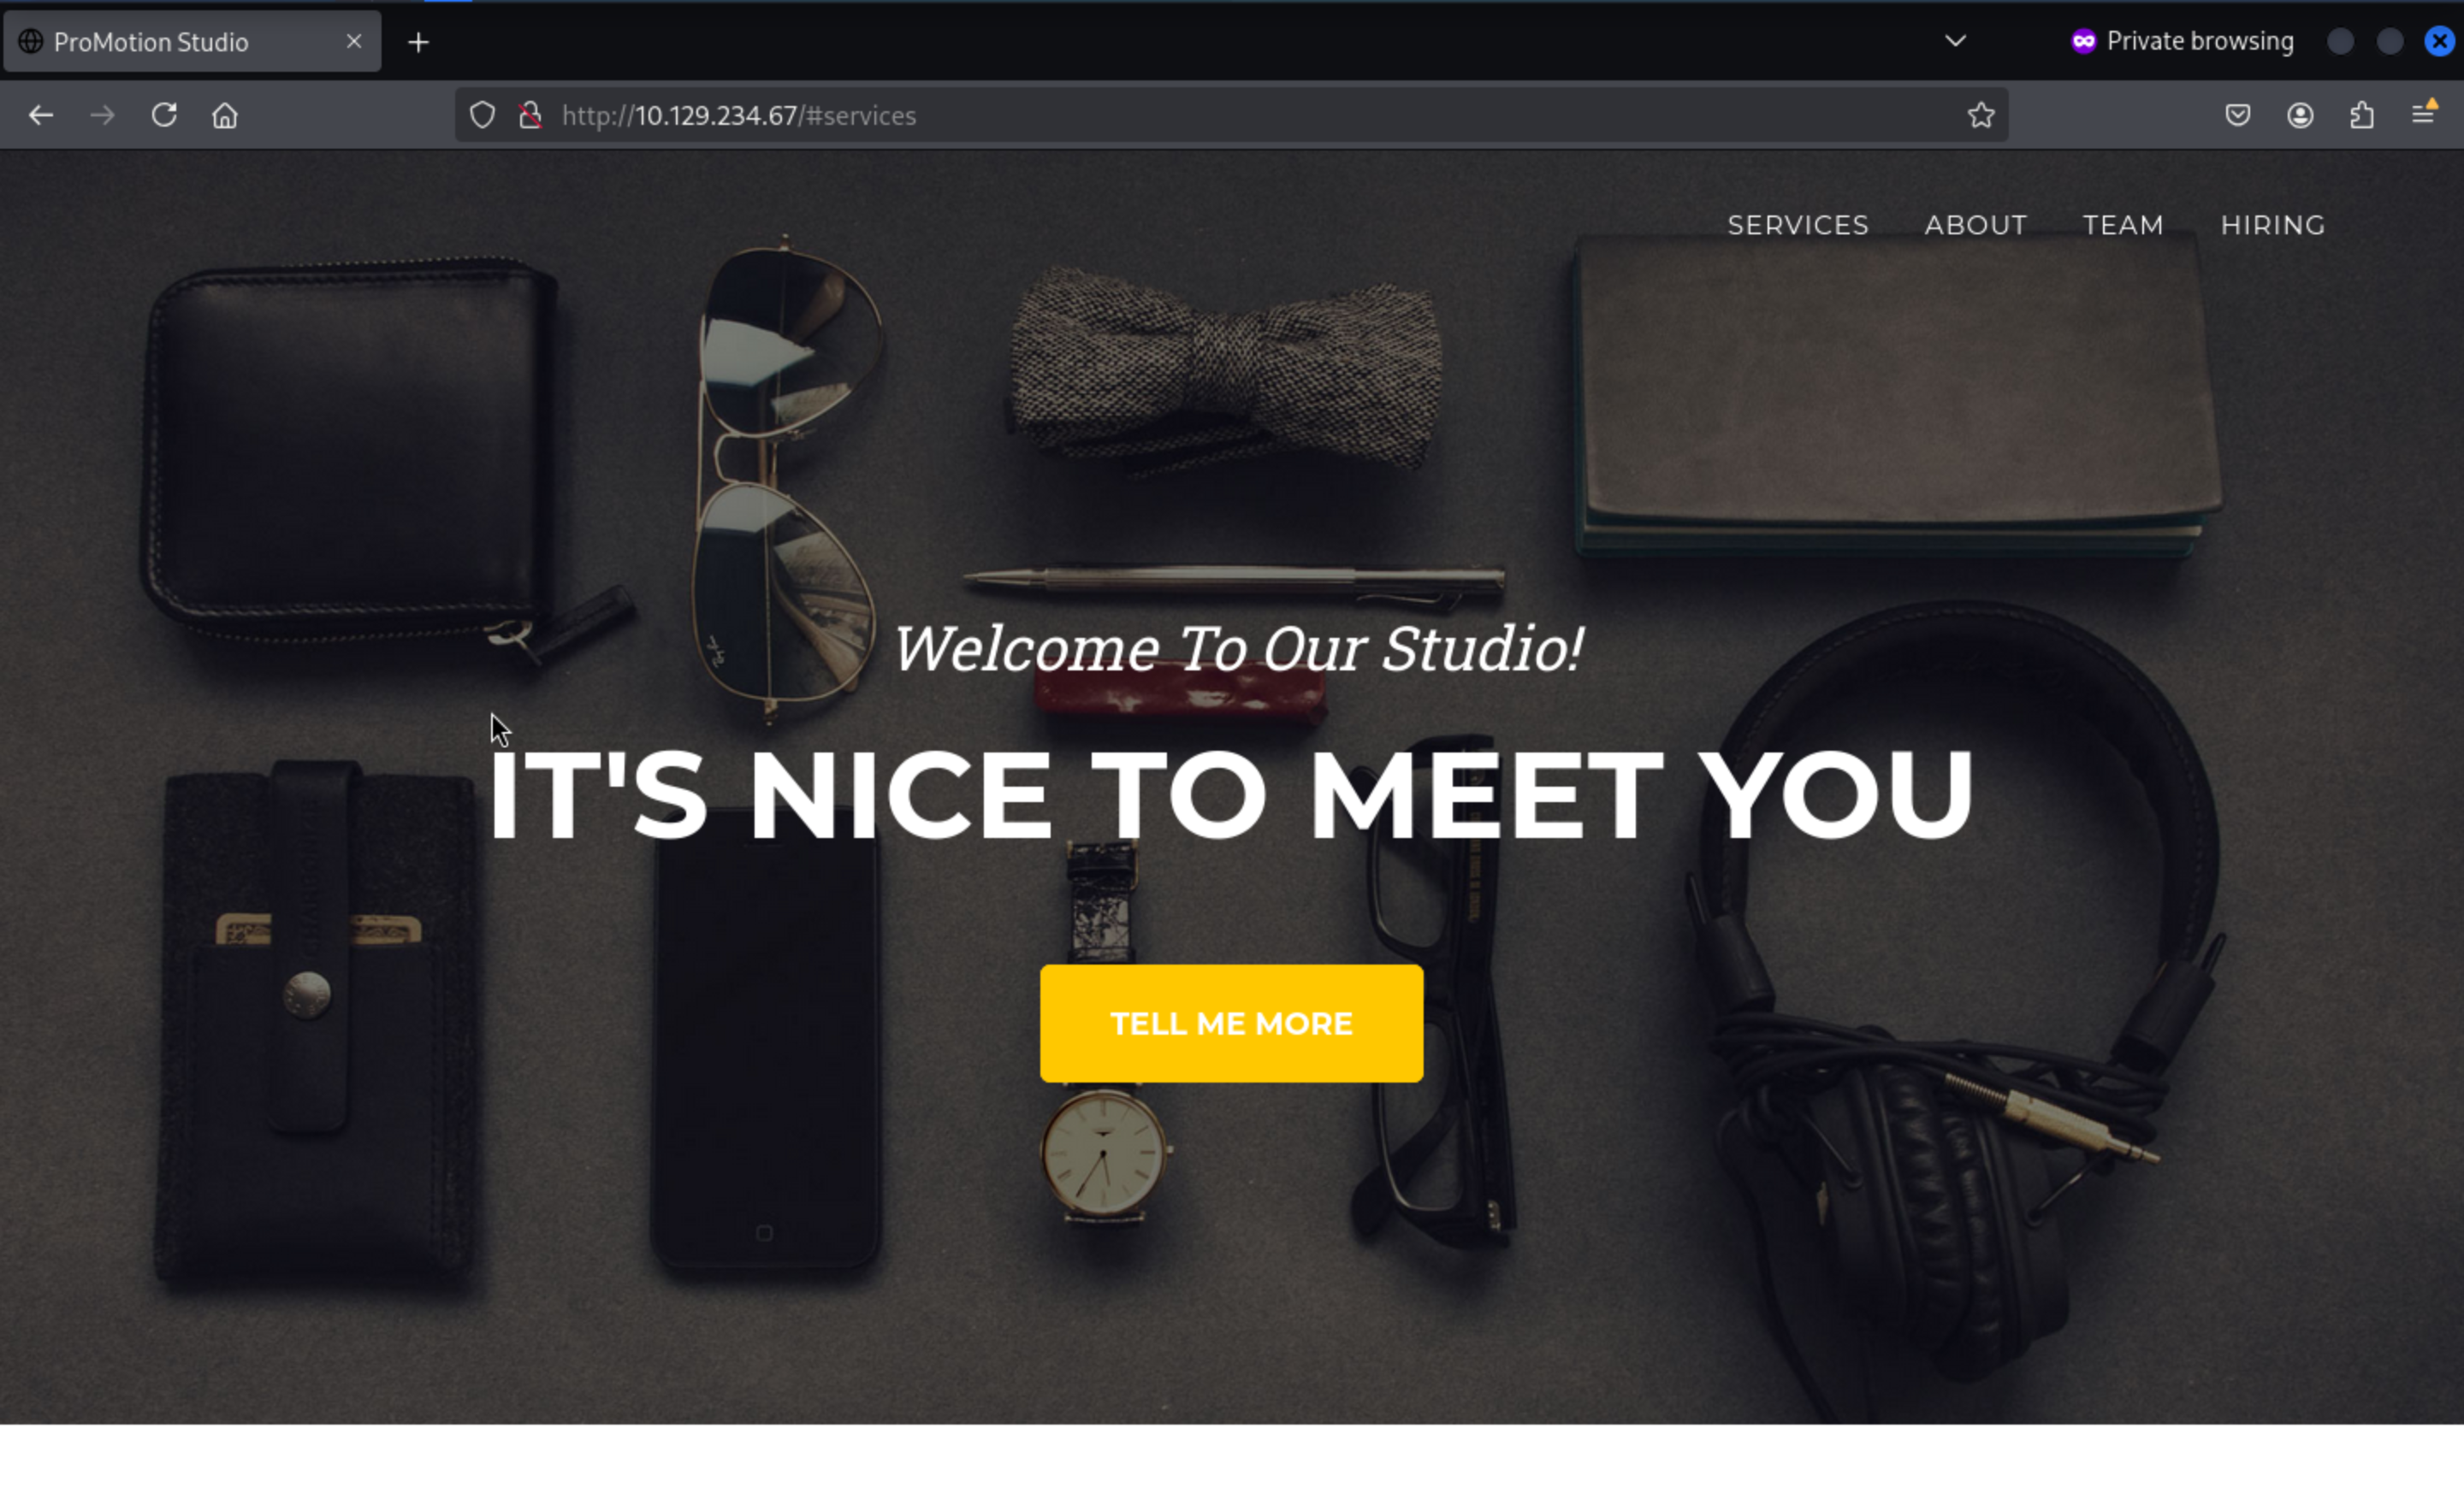Open the tracking protection shield icon

coord(482,116)
